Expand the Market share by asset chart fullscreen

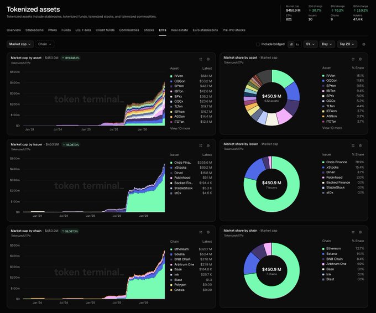(353, 59)
